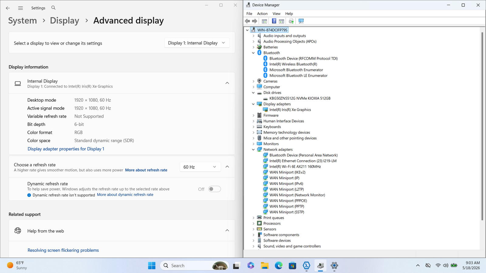Select Bluetooth Device (Personal Area Network)

tap(303, 155)
